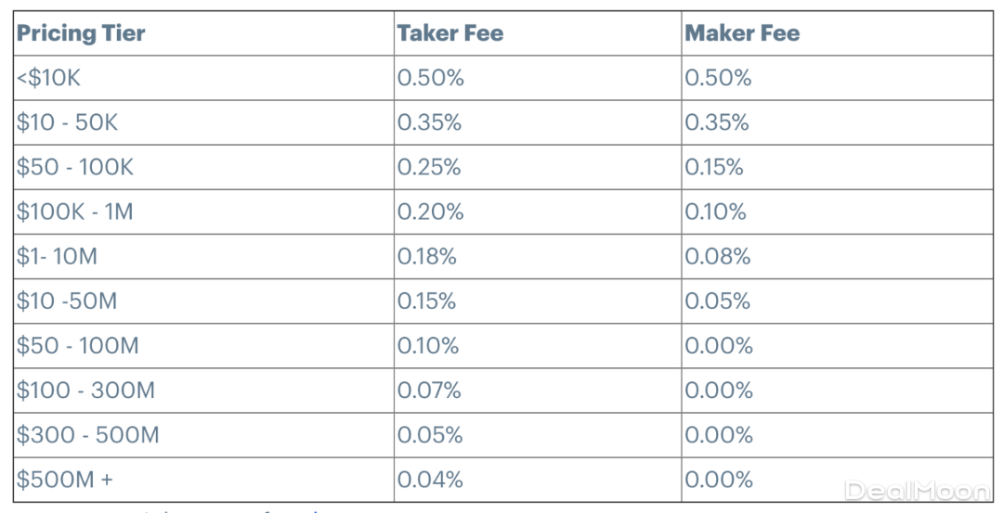This screenshot has height=513, width=1003.
Task: Select the $100K - 1M tier cell
Action: 74,212
